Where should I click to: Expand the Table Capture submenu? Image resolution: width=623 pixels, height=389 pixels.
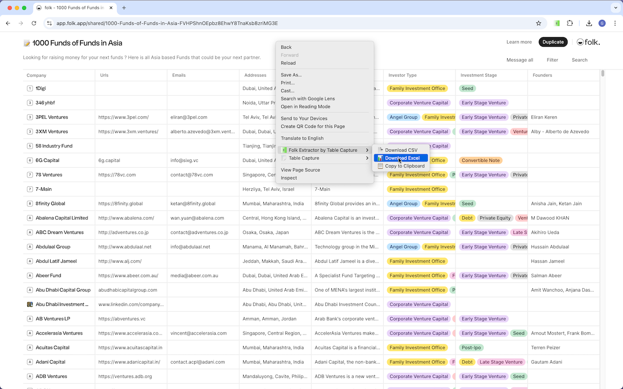coord(325,158)
